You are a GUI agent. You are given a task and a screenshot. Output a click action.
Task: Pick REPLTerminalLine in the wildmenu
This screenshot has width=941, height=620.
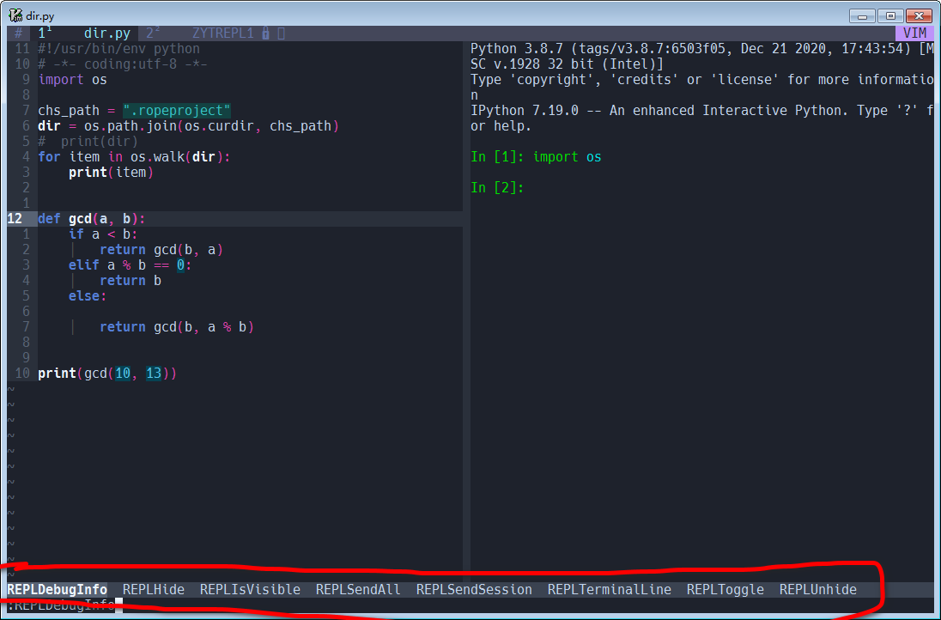[609, 589]
